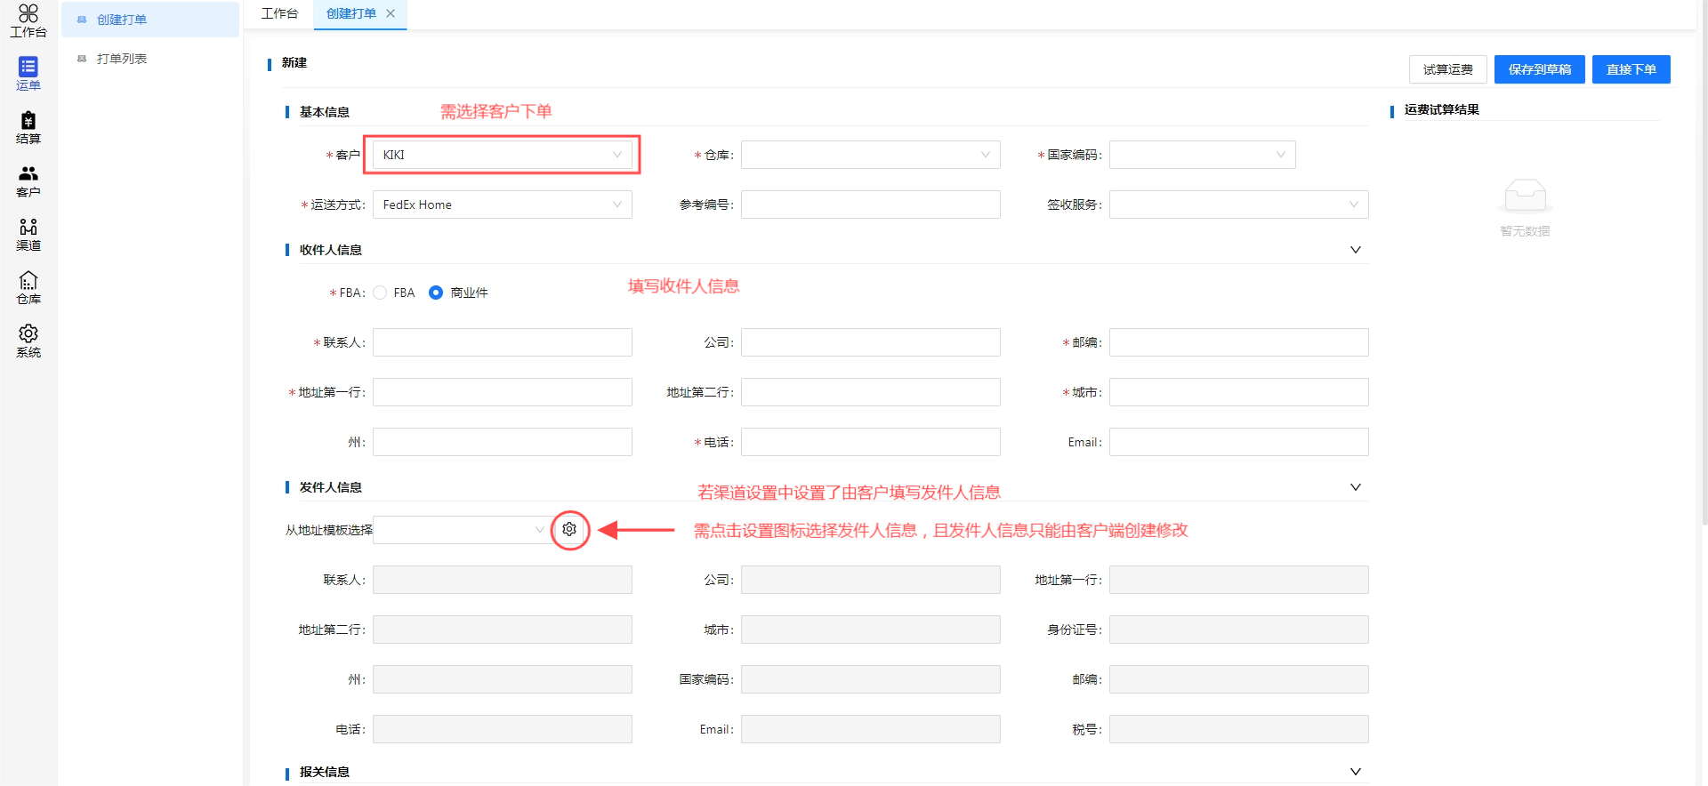Select the 运单 waybill sidebar icon
The width and height of the screenshot is (1708, 786).
(28, 74)
